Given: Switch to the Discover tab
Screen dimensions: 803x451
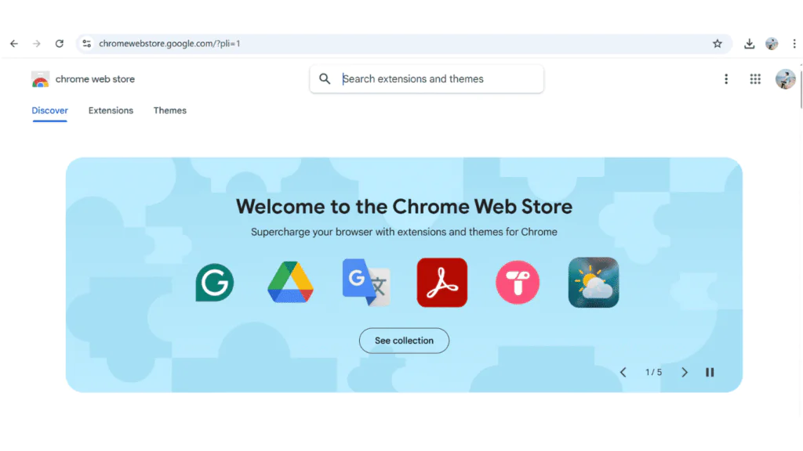Looking at the screenshot, I should point(49,110).
